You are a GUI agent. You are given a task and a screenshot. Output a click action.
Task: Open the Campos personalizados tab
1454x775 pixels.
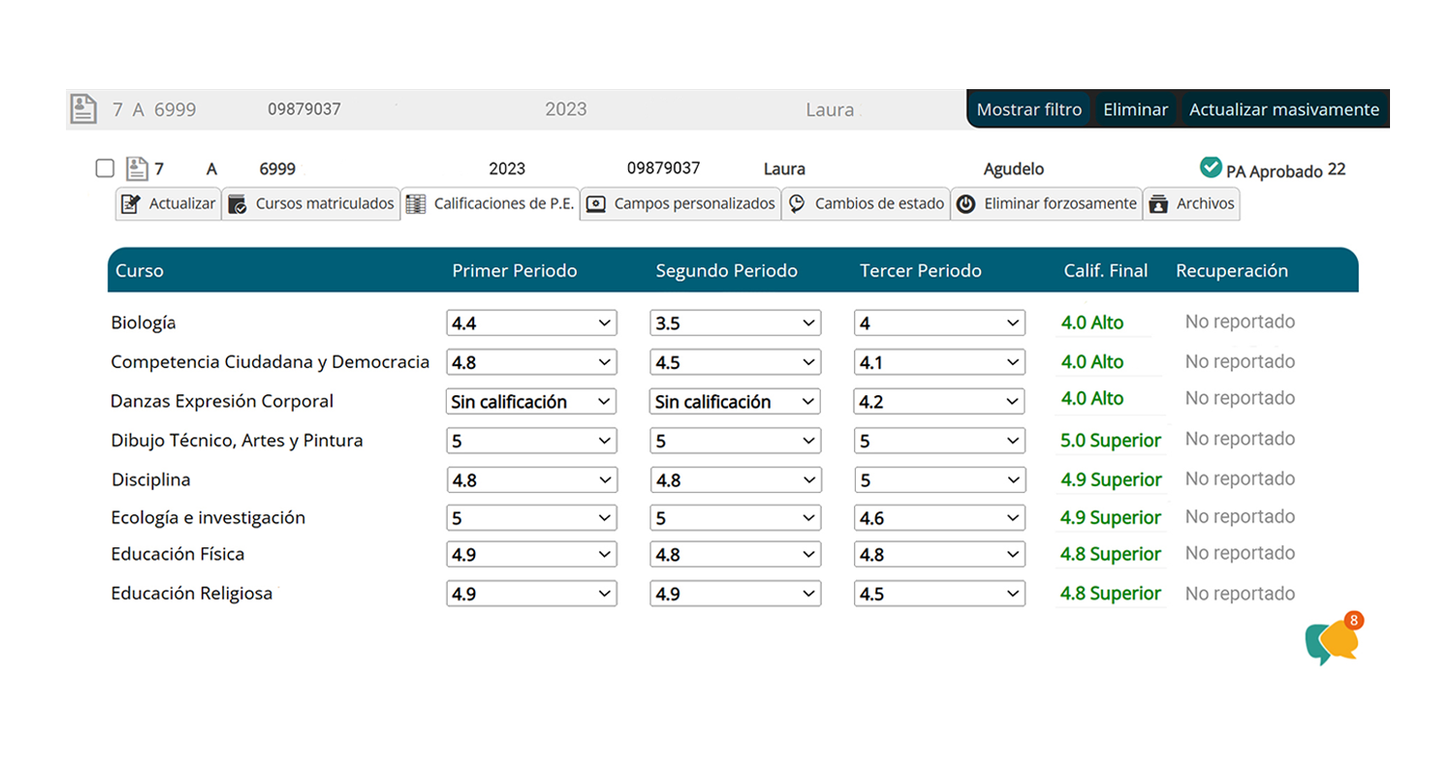[682, 204]
